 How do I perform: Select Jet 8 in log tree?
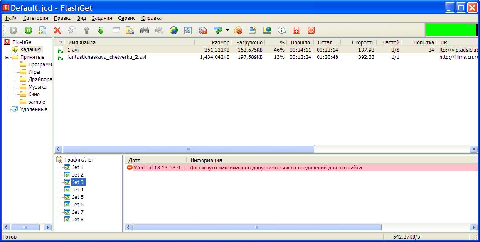pyautogui.click(x=77, y=220)
